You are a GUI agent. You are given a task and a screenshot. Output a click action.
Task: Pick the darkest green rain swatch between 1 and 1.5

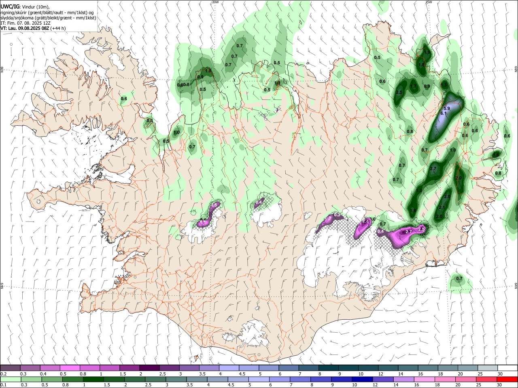93,379
